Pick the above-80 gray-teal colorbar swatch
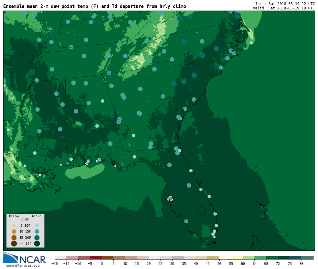This screenshot has height=269, width=318. click(308, 258)
